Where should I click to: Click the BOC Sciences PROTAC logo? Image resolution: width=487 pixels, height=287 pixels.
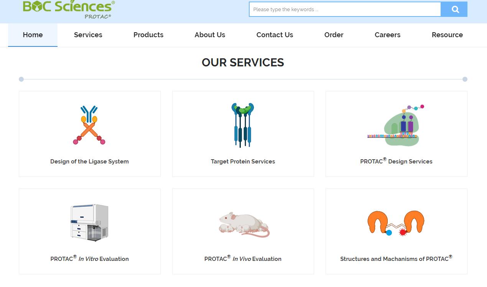click(x=69, y=10)
